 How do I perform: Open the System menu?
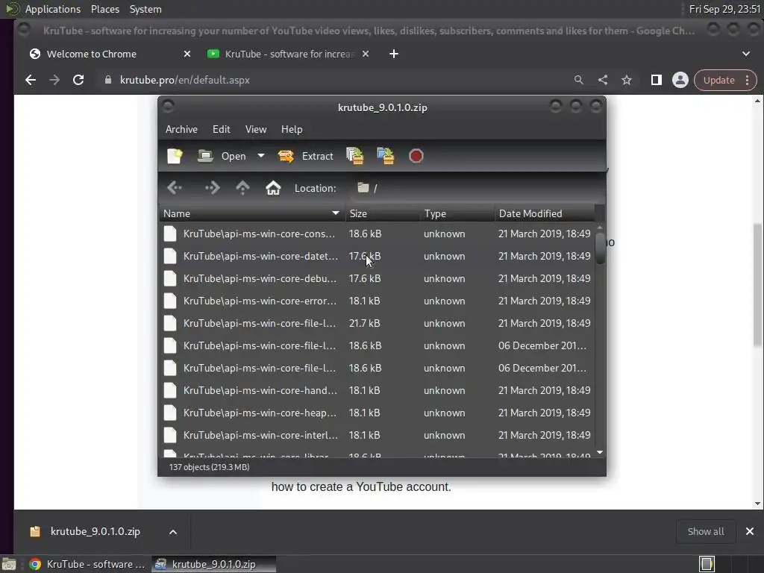click(x=145, y=9)
